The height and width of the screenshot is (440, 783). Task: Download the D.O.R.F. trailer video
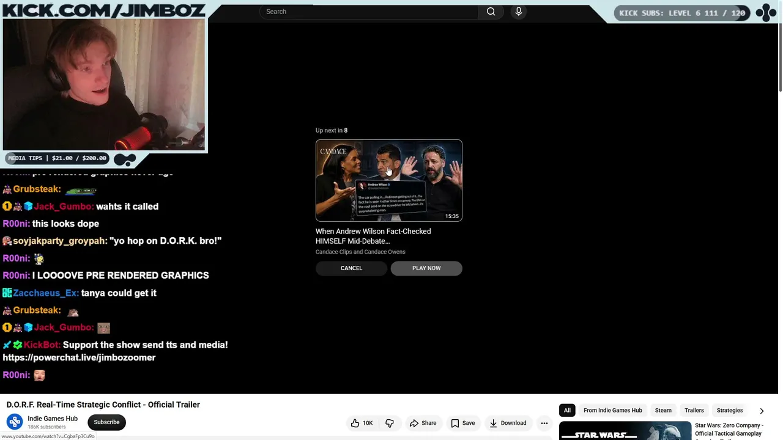(507, 423)
